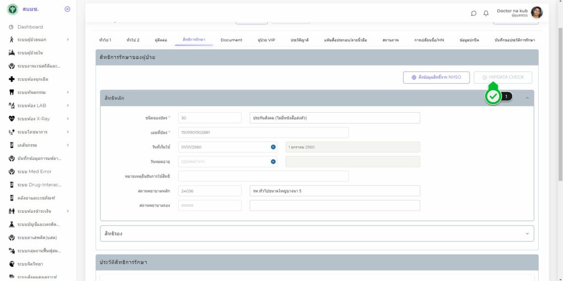
Task: Open the notifications bell
Action: pos(486,13)
